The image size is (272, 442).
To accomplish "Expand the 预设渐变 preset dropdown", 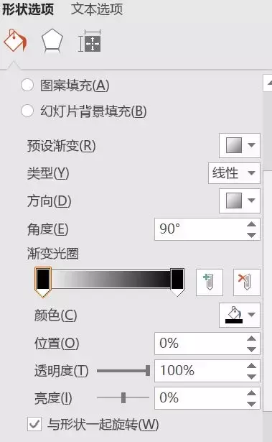I will click(240, 145).
